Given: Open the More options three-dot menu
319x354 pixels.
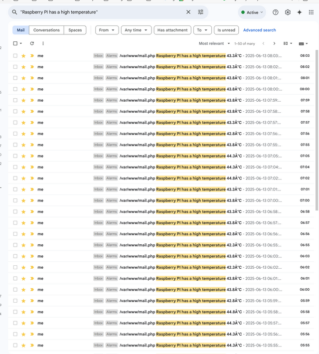Looking at the screenshot, I should tap(43, 43).
